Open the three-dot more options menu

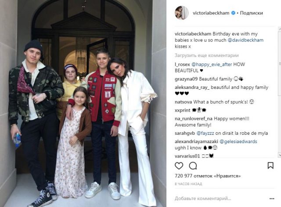click(272, 199)
